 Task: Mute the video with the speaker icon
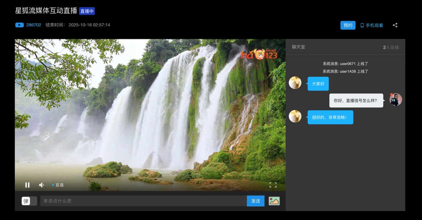(41, 185)
